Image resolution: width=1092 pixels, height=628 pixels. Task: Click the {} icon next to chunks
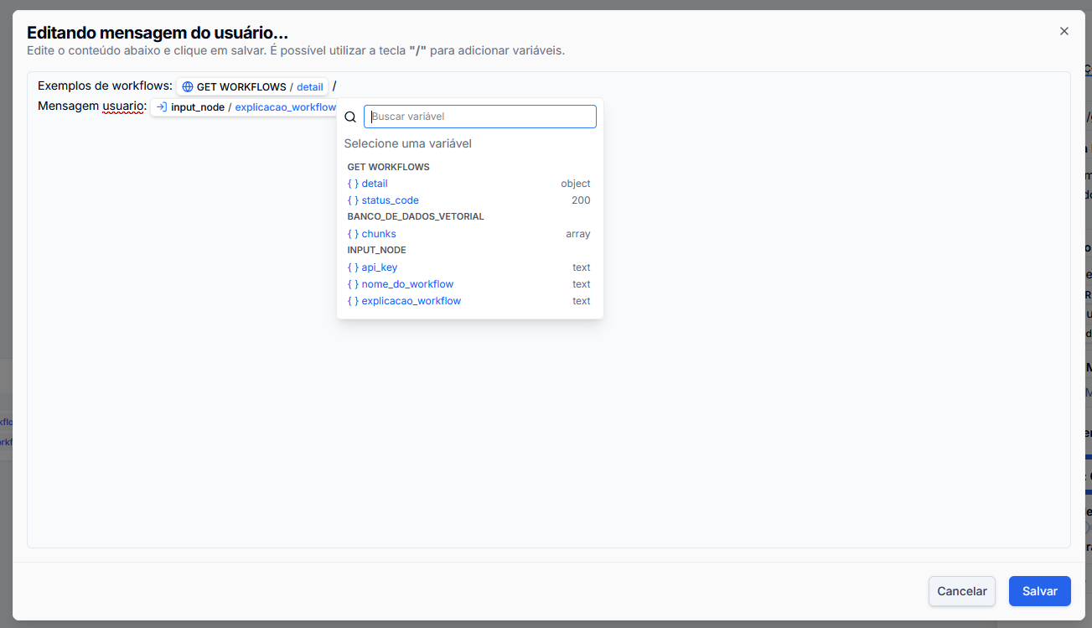(352, 233)
